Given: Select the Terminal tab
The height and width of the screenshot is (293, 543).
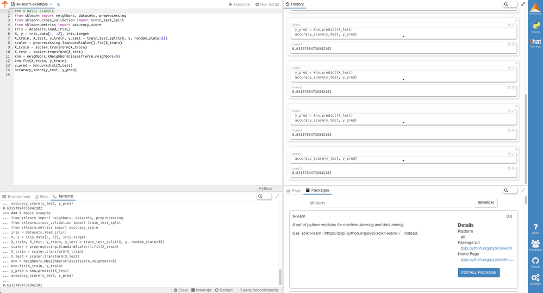Looking at the screenshot, I should coord(63,196).
